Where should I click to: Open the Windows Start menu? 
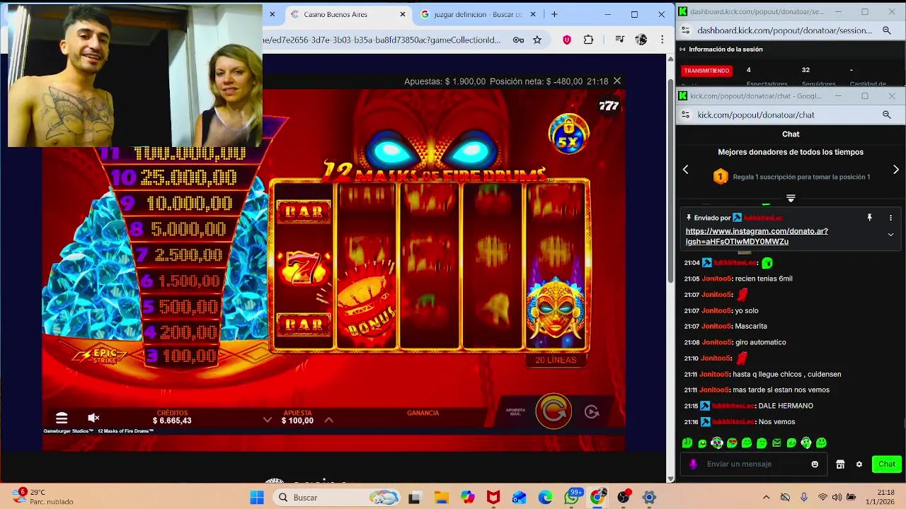[256, 497]
